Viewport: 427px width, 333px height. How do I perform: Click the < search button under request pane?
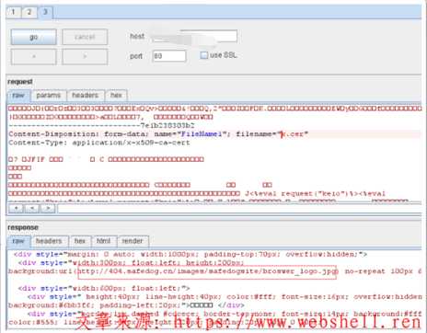tap(32, 209)
